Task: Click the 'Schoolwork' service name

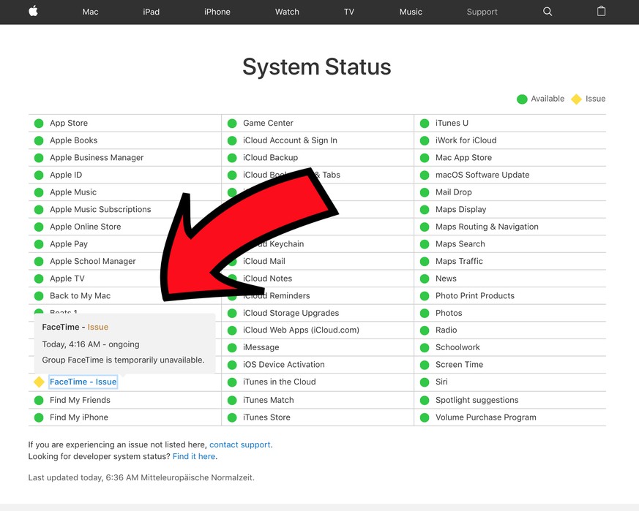Action: tap(457, 347)
